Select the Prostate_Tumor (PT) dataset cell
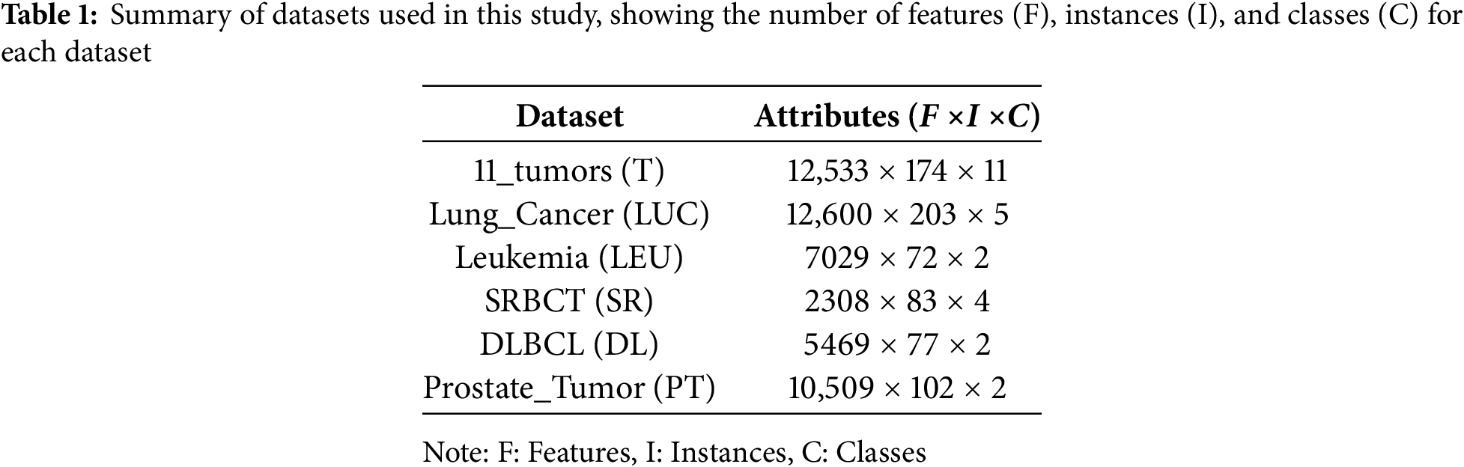The height and width of the screenshot is (467, 1464). (569, 388)
